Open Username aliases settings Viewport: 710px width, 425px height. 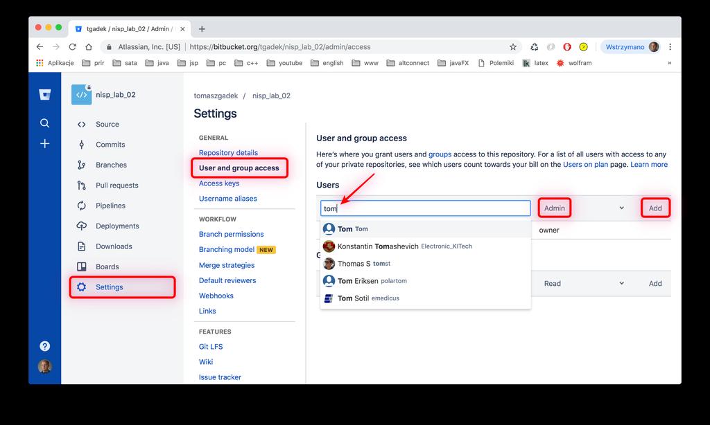(x=227, y=199)
